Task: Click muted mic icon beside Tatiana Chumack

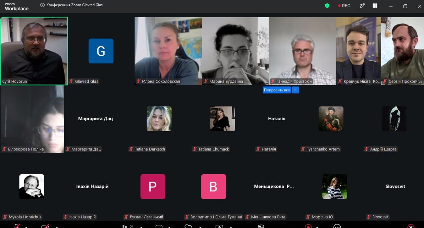Action: point(195,149)
